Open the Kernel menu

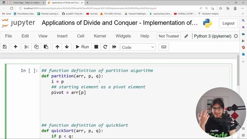[x=100, y=36]
